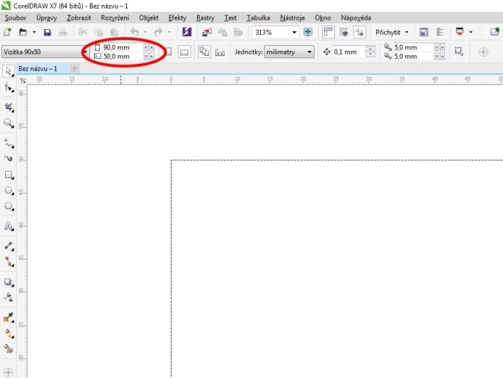The height and width of the screenshot is (378, 503).
Task: Select the Text tool
Action: coord(9,226)
